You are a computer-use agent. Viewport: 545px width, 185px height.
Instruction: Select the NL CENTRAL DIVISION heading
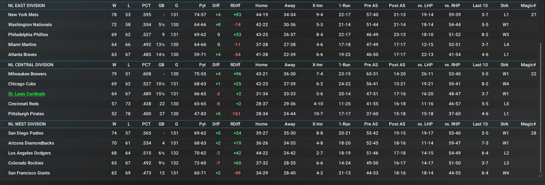pyautogui.click(x=31, y=65)
